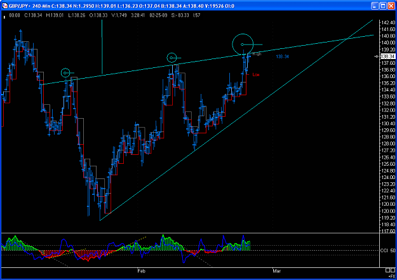The width and height of the screenshot is (397, 280).
Task: Click the 124.00 label on the price axis
Action: coord(388,177)
